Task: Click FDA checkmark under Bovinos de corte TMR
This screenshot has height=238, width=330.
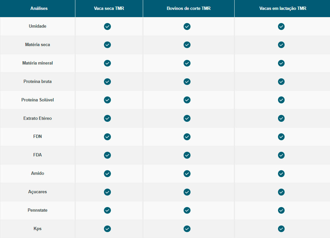Action: [x=187, y=155]
